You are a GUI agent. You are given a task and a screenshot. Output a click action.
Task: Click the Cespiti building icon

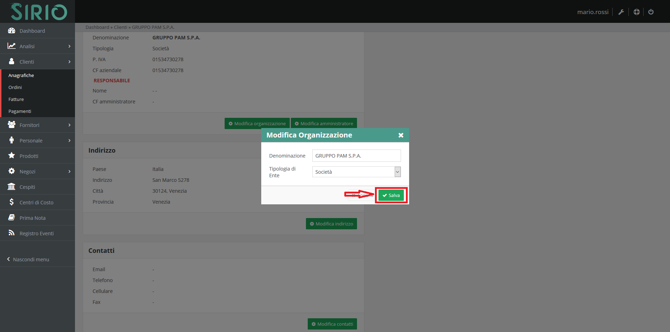(x=12, y=186)
